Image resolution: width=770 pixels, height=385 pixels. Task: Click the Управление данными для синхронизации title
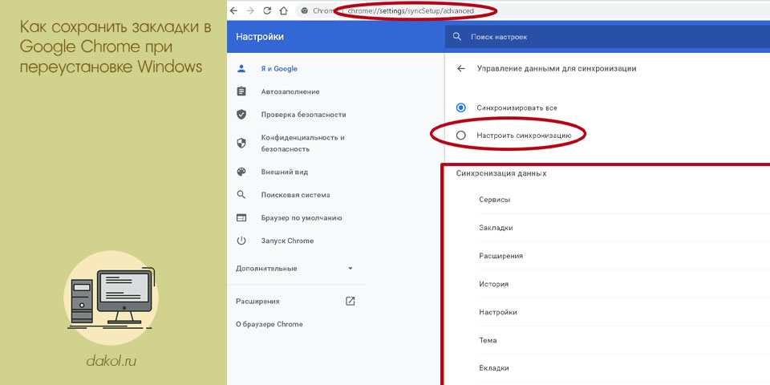[x=557, y=69]
